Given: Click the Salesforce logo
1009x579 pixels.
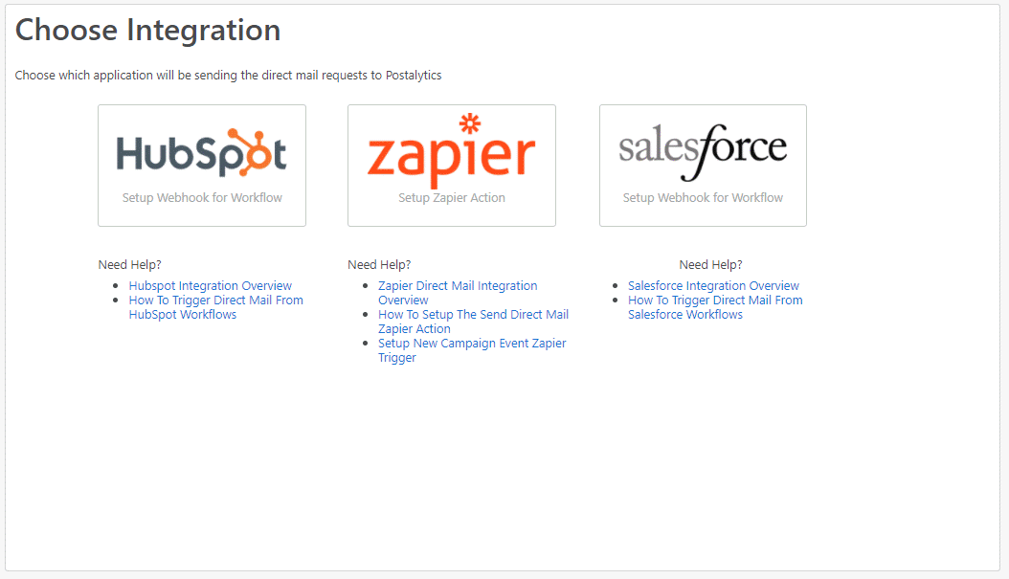Looking at the screenshot, I should 703,152.
